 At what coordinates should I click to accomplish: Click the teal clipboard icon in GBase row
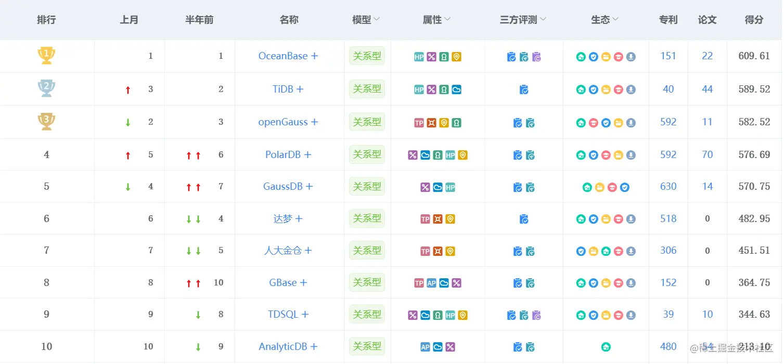point(530,283)
